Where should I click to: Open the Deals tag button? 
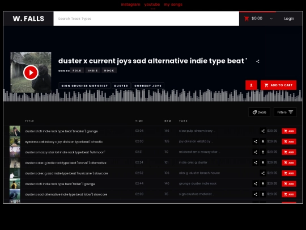point(259,112)
